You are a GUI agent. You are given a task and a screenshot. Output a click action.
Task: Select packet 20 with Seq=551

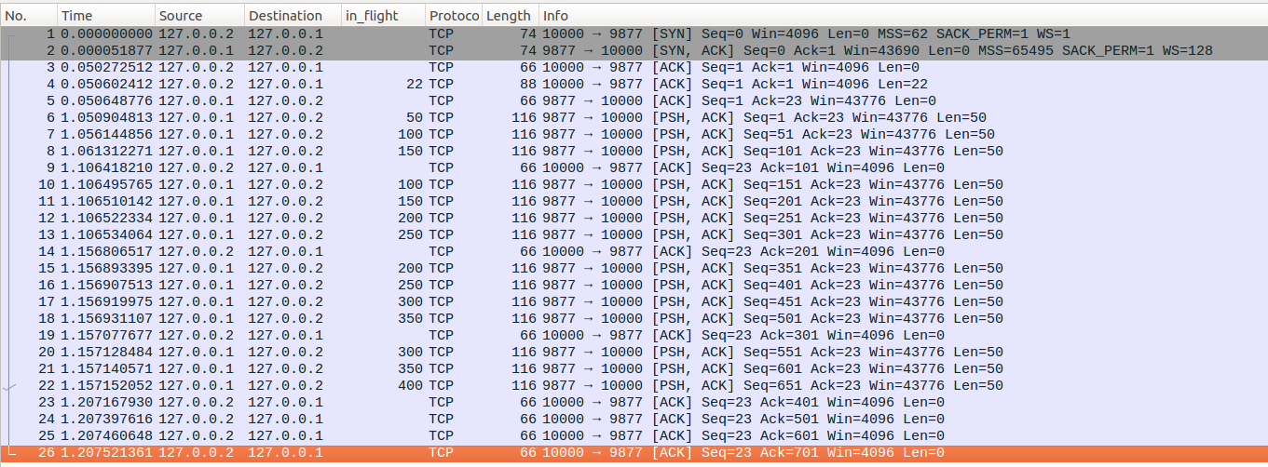[x=634, y=353]
